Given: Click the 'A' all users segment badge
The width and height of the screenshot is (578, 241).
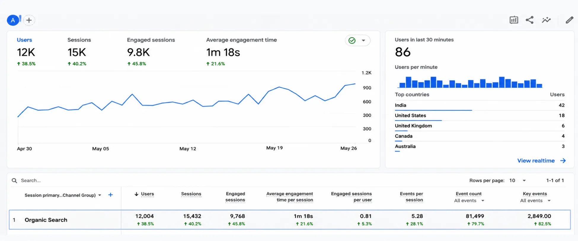Looking at the screenshot, I should pos(13,20).
